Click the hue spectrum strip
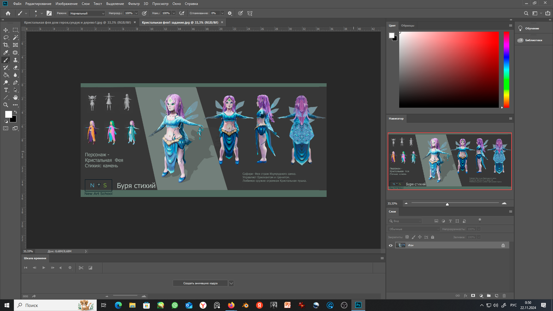The width and height of the screenshot is (553, 311). 506,70
